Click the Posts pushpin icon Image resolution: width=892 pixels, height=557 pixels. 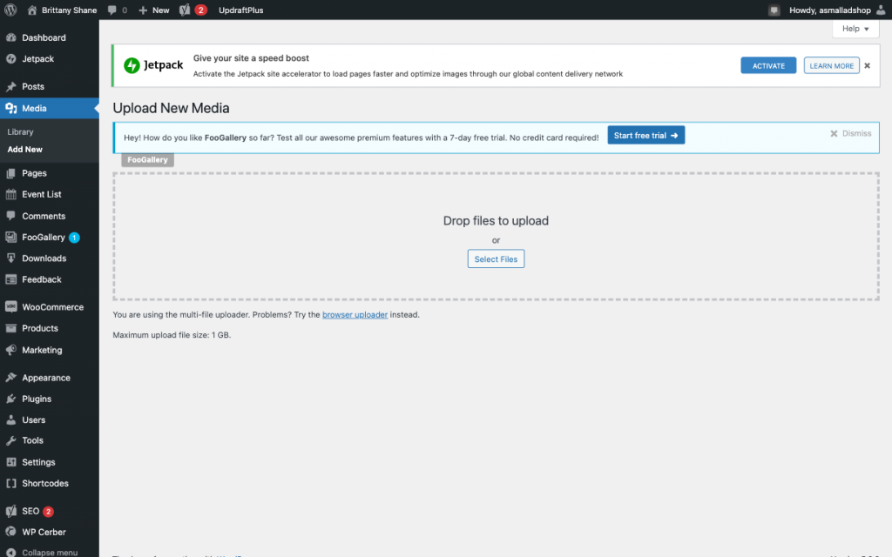pyautogui.click(x=10, y=86)
